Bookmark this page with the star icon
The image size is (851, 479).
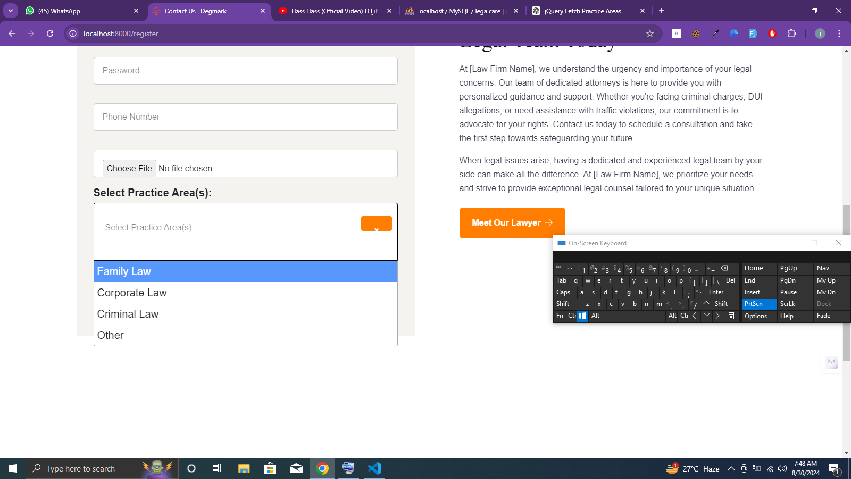click(x=649, y=34)
